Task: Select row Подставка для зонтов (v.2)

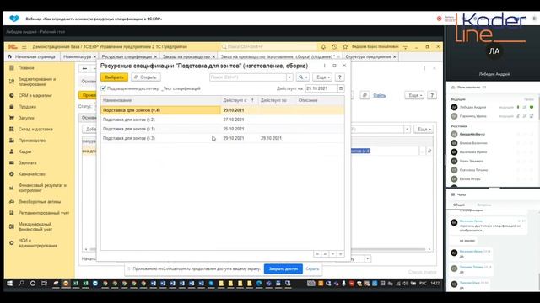Action: point(222,120)
